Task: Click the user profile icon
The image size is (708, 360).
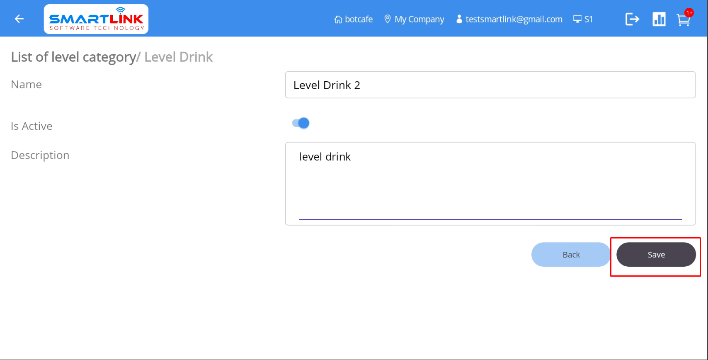Action: [x=459, y=19]
